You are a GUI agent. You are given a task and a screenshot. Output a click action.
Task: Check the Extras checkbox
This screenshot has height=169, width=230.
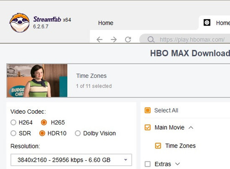point(148,164)
